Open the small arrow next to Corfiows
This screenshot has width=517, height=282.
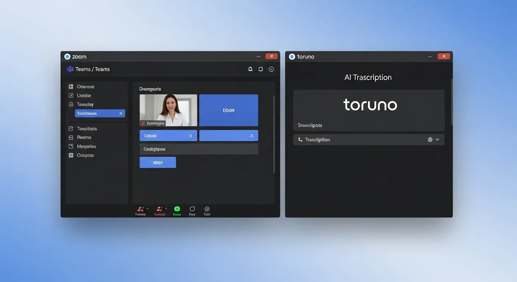(x=166, y=209)
